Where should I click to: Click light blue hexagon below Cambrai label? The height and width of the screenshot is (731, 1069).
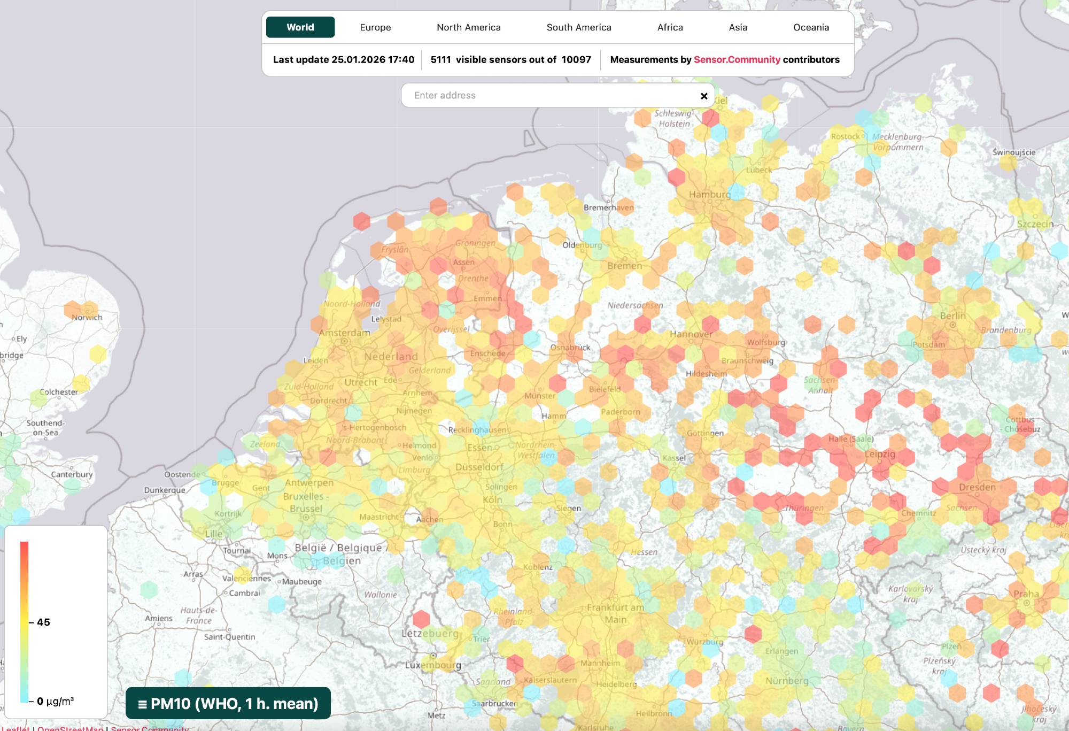point(276,604)
